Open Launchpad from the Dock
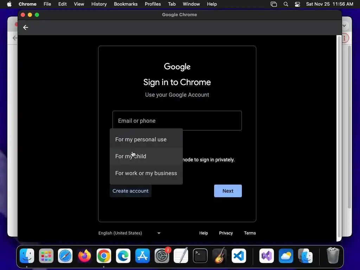The width and height of the screenshot is (360, 270). (46, 256)
